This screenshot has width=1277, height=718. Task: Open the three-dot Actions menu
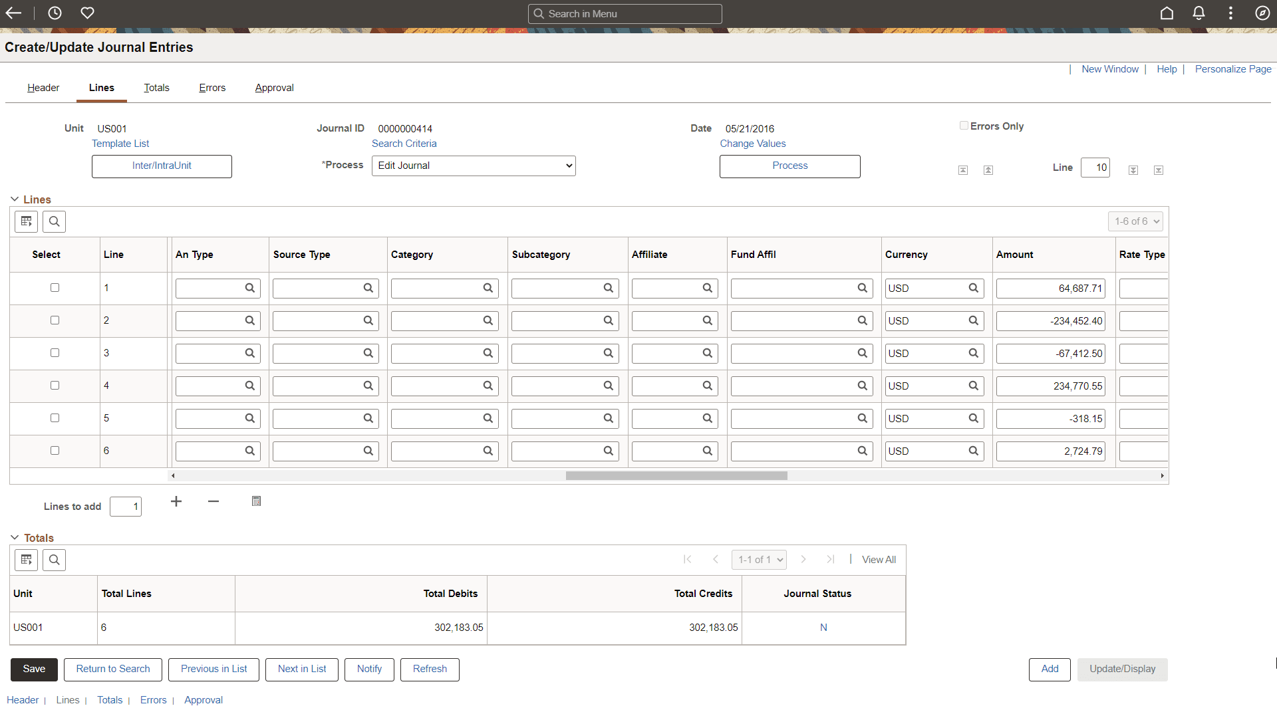click(x=1230, y=13)
